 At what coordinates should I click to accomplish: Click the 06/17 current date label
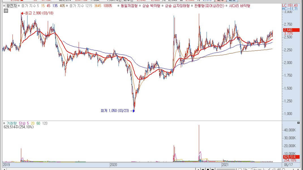click(x=288, y=165)
